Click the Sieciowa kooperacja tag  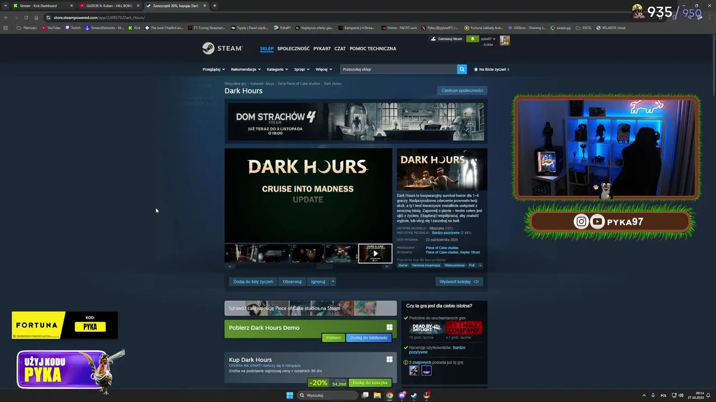[x=426, y=265]
